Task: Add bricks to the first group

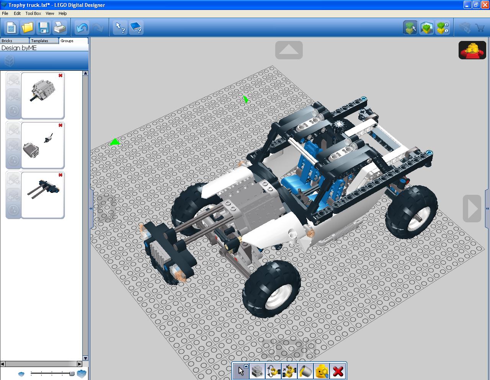Action: point(13,80)
